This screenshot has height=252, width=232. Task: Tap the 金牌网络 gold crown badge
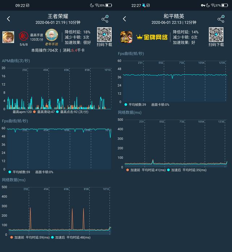tap(152, 37)
